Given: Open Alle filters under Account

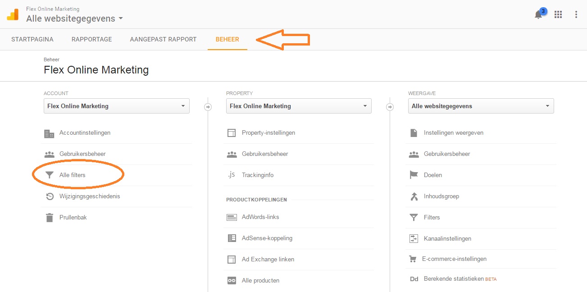Looking at the screenshot, I should (x=72, y=175).
